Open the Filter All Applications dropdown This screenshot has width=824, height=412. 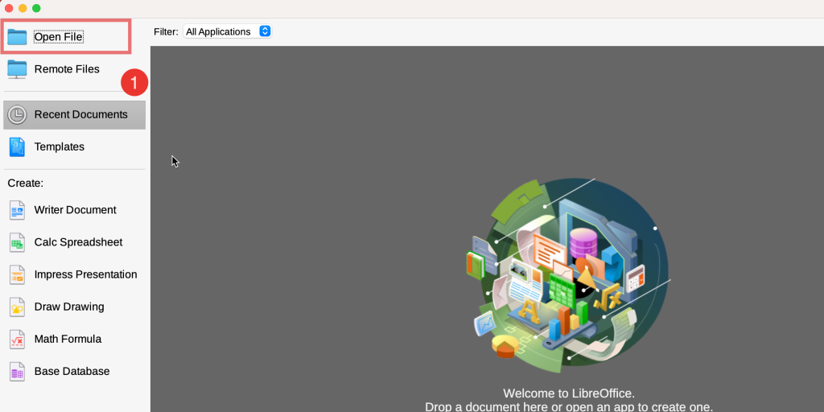[227, 31]
